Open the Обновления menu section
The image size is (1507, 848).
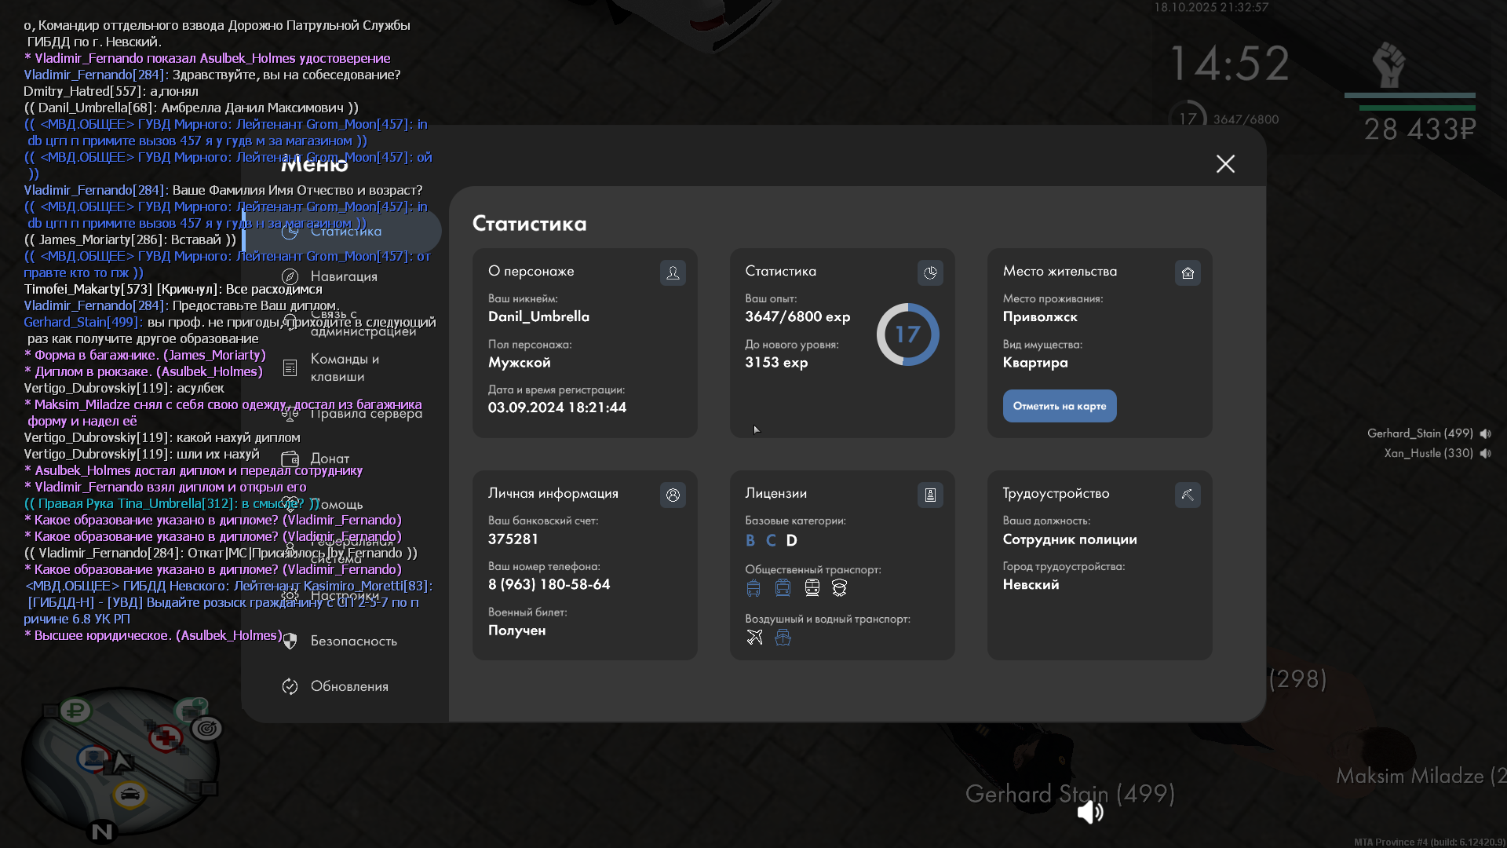pos(349,686)
